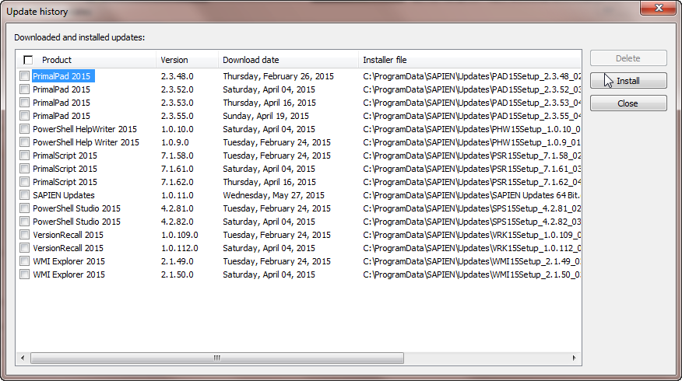Click version cell 7.1.62.0

(x=177, y=182)
